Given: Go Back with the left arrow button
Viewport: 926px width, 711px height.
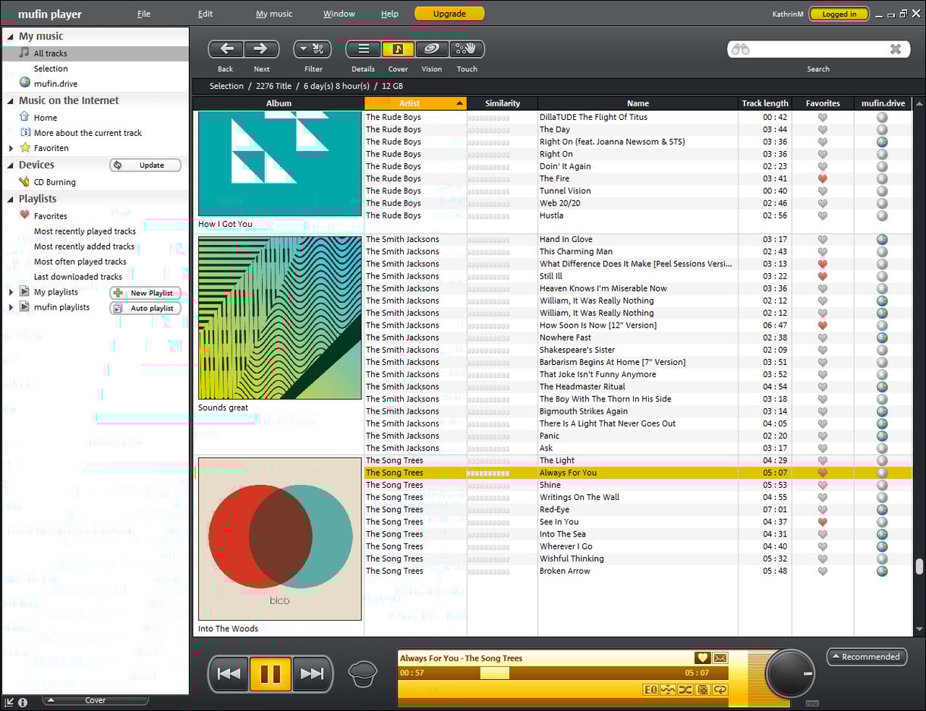Looking at the screenshot, I should 226,49.
